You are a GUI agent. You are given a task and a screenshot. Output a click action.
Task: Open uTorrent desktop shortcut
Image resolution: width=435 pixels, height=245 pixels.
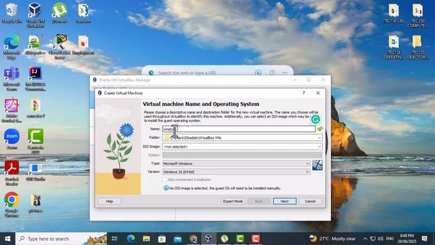pos(59,12)
